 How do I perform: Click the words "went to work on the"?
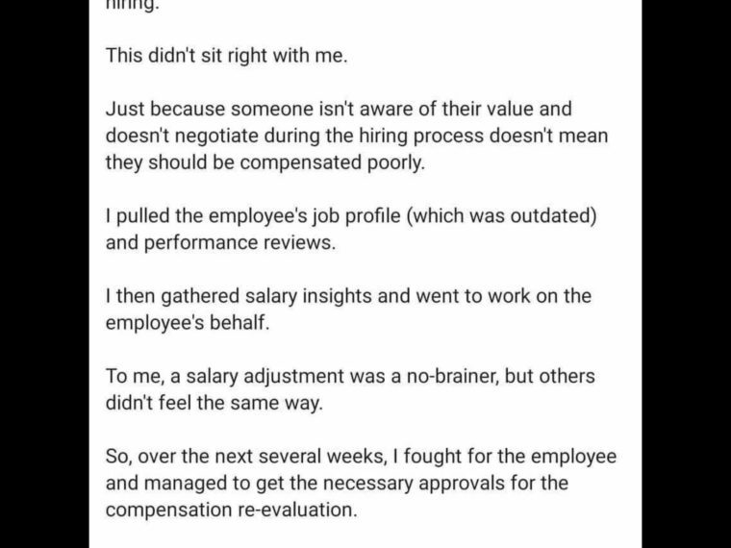click(x=503, y=296)
